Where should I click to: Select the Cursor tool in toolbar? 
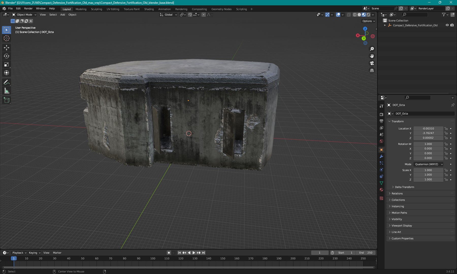coord(7,38)
